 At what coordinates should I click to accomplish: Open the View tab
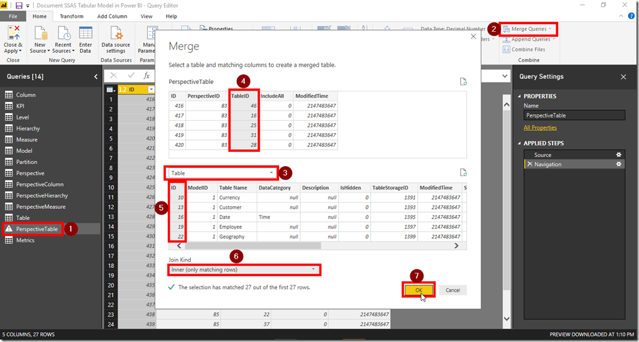tap(146, 16)
